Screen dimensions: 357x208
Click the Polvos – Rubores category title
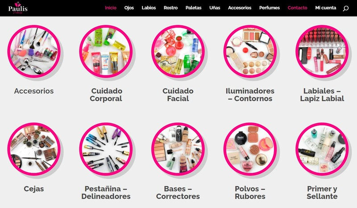point(250,192)
